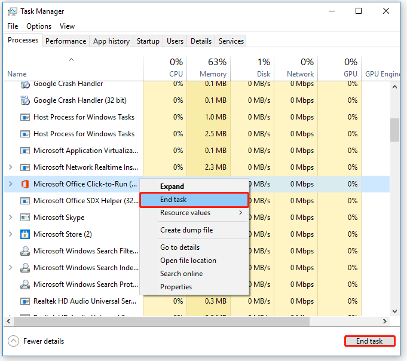Switch to the Details tab
This screenshot has height=361, width=407.
tap(201, 41)
